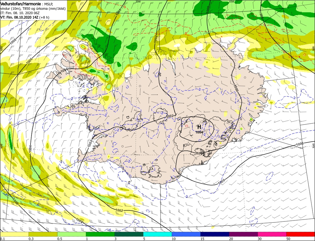This screenshot has width=315, height=241.
Task: Click the 0.3 legend scale label
Action: click(31, 239)
